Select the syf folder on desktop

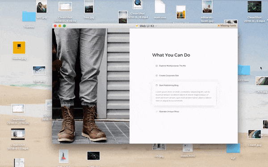233,152
